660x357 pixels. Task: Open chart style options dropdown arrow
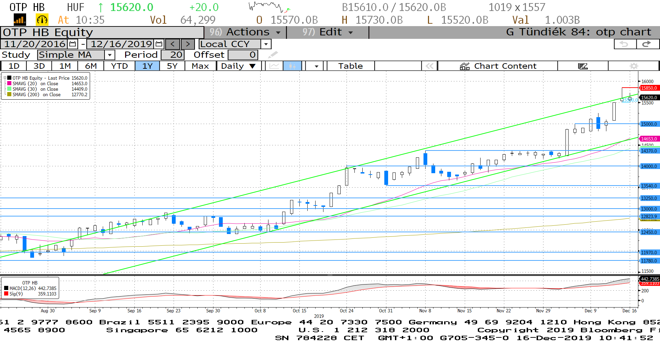[x=316, y=66]
